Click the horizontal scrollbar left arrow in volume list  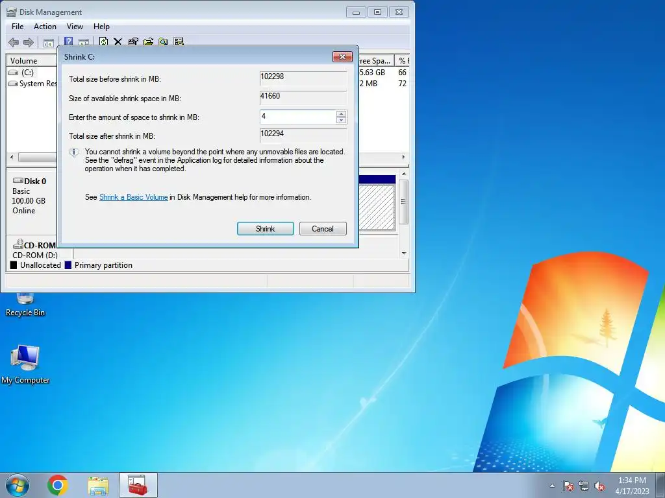(12, 157)
